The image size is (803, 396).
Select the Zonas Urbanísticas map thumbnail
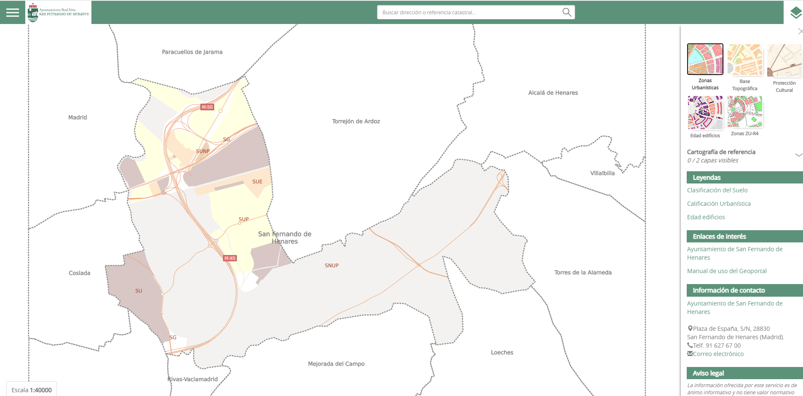tap(705, 59)
